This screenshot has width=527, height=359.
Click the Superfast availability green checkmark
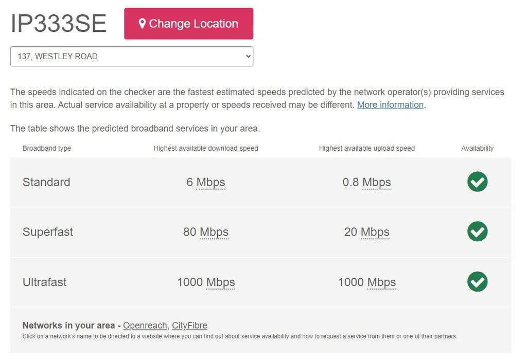click(477, 232)
